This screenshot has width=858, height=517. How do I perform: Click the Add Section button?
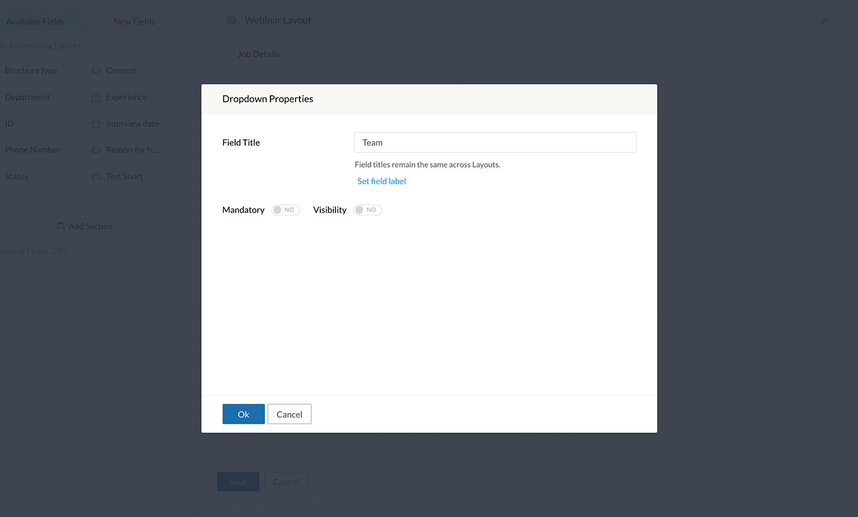84,226
